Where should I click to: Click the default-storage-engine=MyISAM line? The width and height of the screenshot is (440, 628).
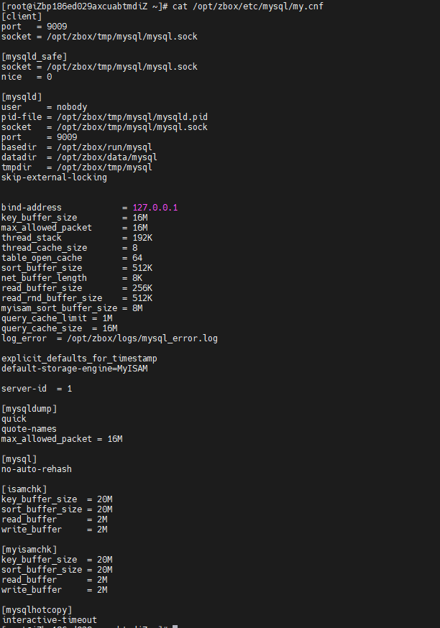tap(74, 368)
